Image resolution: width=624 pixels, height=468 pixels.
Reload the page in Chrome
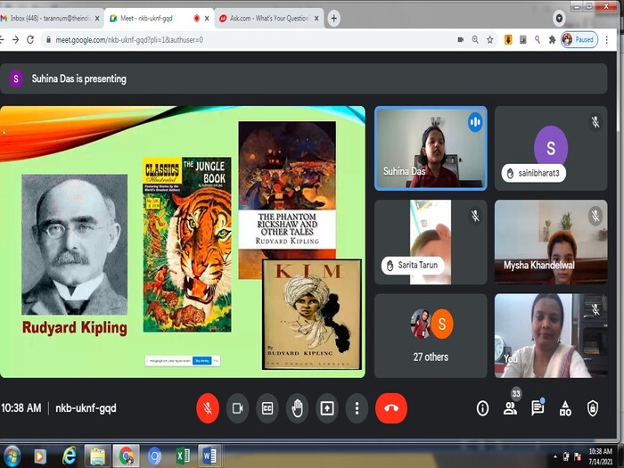[x=30, y=39]
